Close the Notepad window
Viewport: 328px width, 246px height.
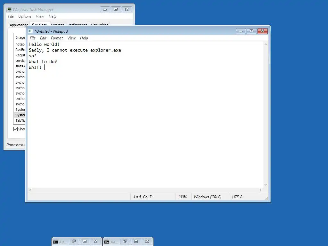tap(263, 31)
